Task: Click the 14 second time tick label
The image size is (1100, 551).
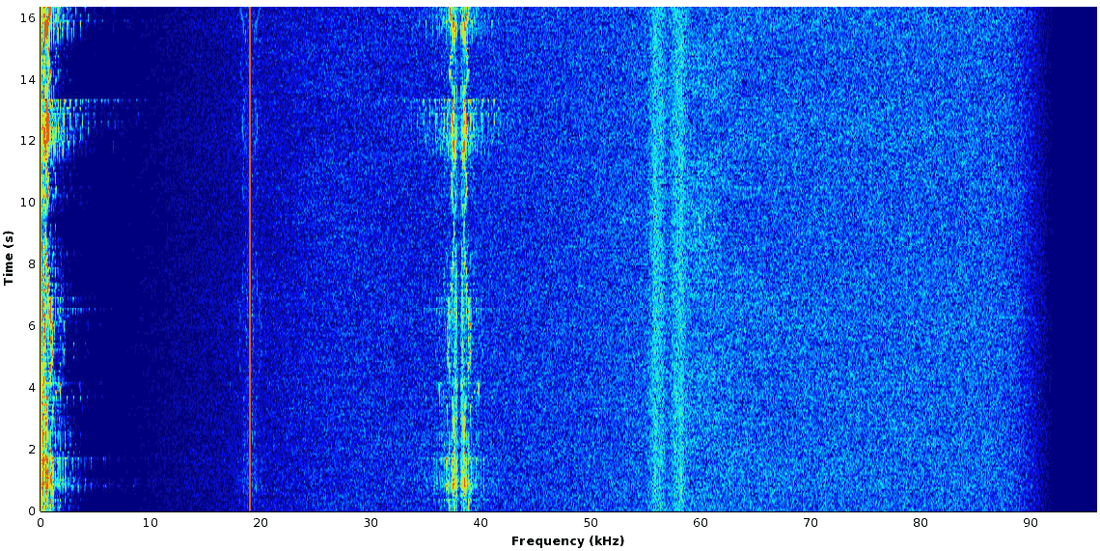Action: pos(29,79)
